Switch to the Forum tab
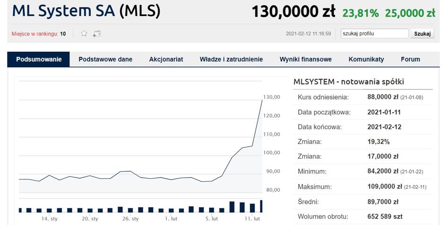The image size is (448, 225). 410,59
